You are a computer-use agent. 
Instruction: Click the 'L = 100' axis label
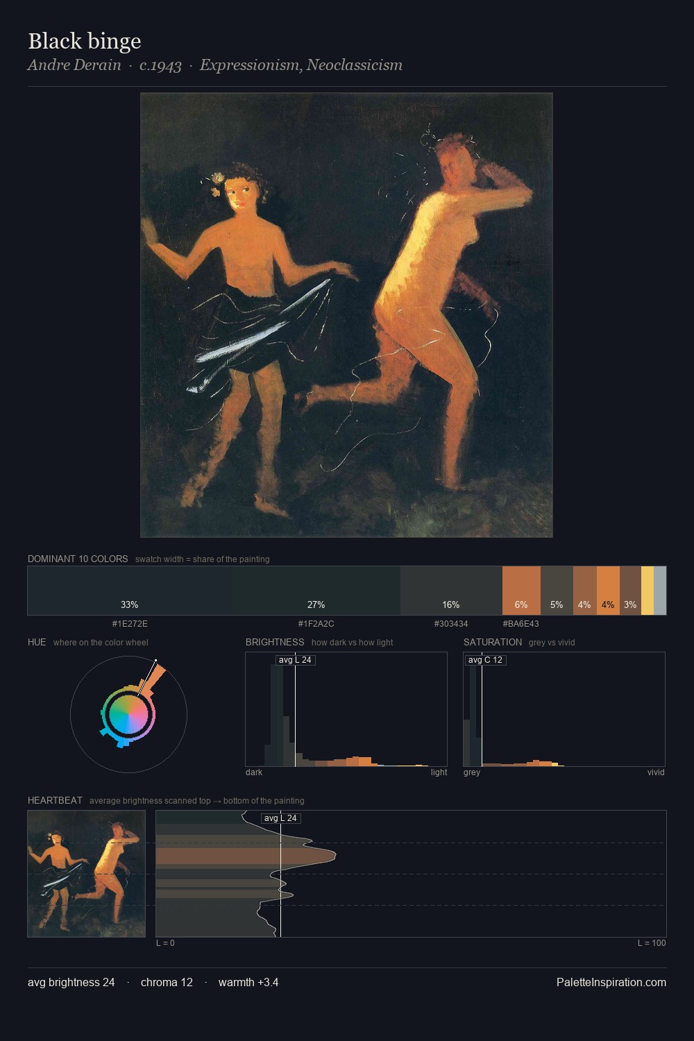point(652,943)
